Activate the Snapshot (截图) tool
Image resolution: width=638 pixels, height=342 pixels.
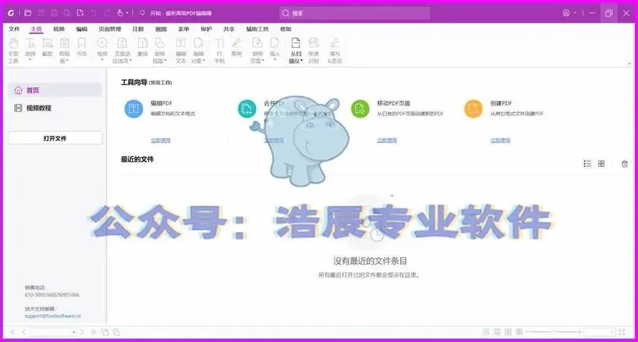click(47, 47)
